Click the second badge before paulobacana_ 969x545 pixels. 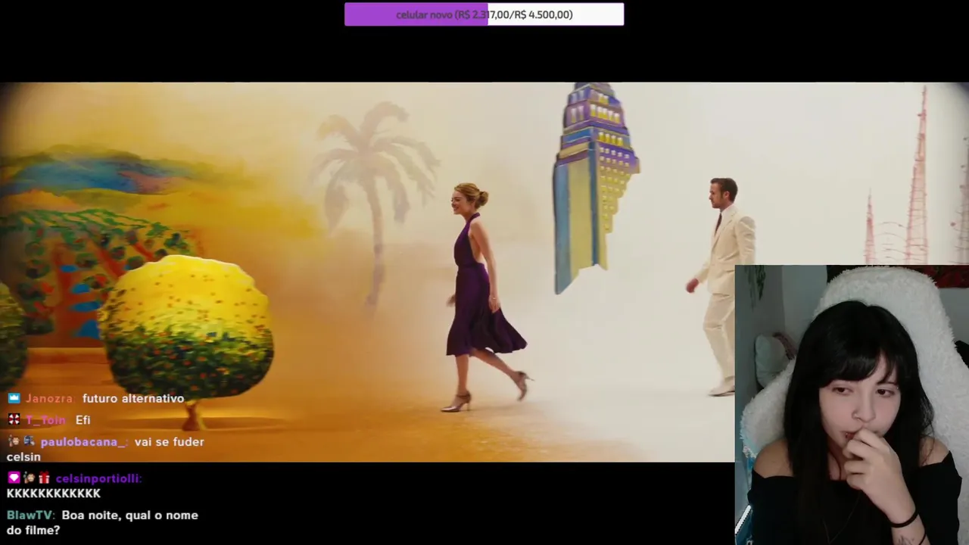(x=29, y=441)
